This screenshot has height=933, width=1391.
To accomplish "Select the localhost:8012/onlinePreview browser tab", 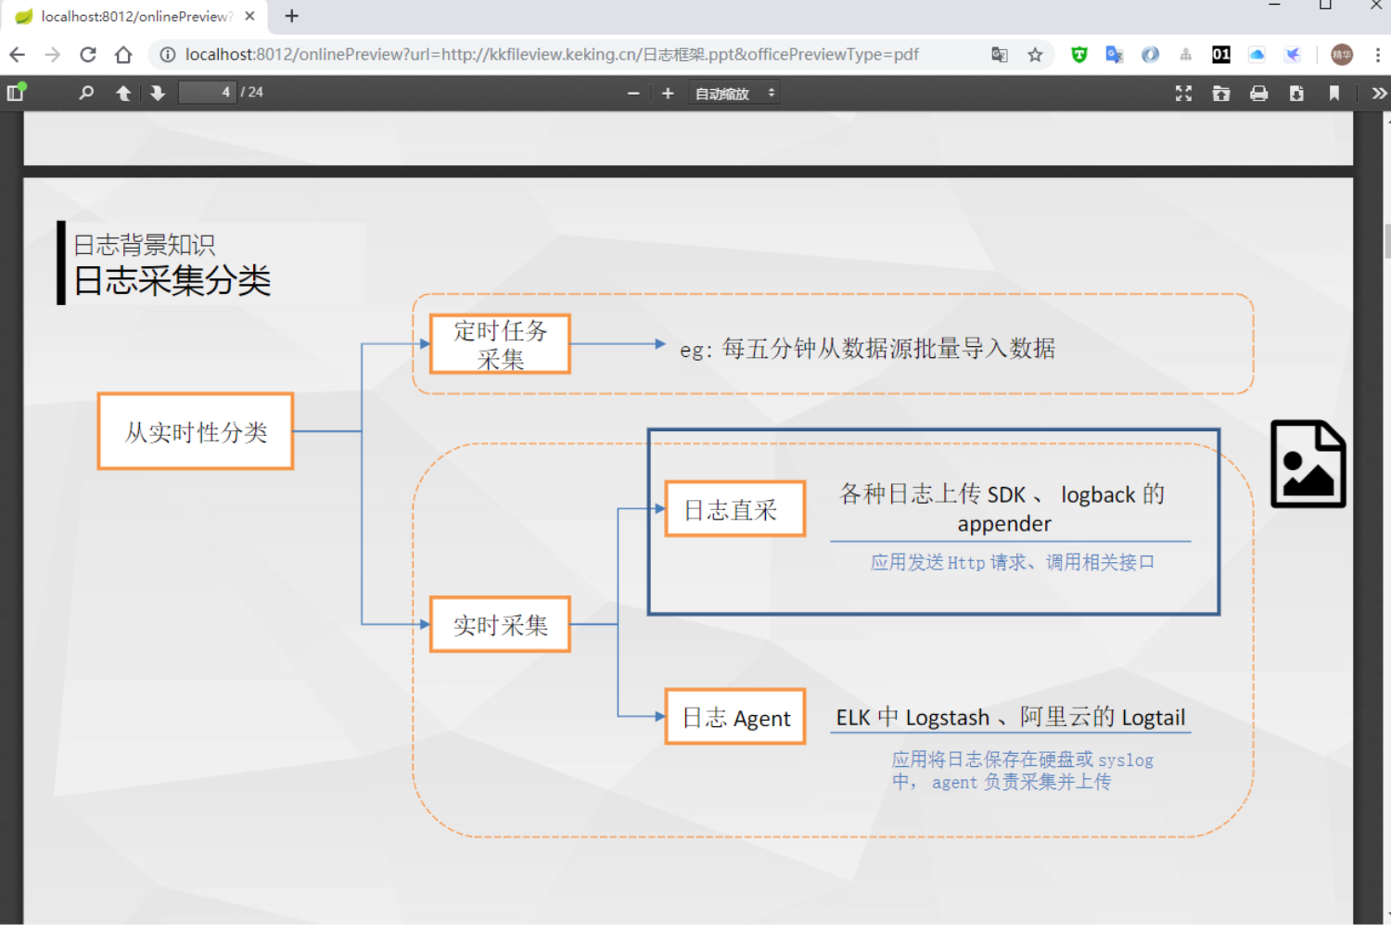I will (x=134, y=16).
